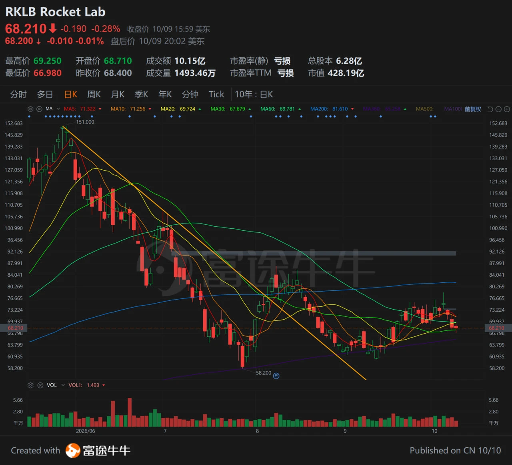Click the VOL1 value 1.493

[93, 385]
